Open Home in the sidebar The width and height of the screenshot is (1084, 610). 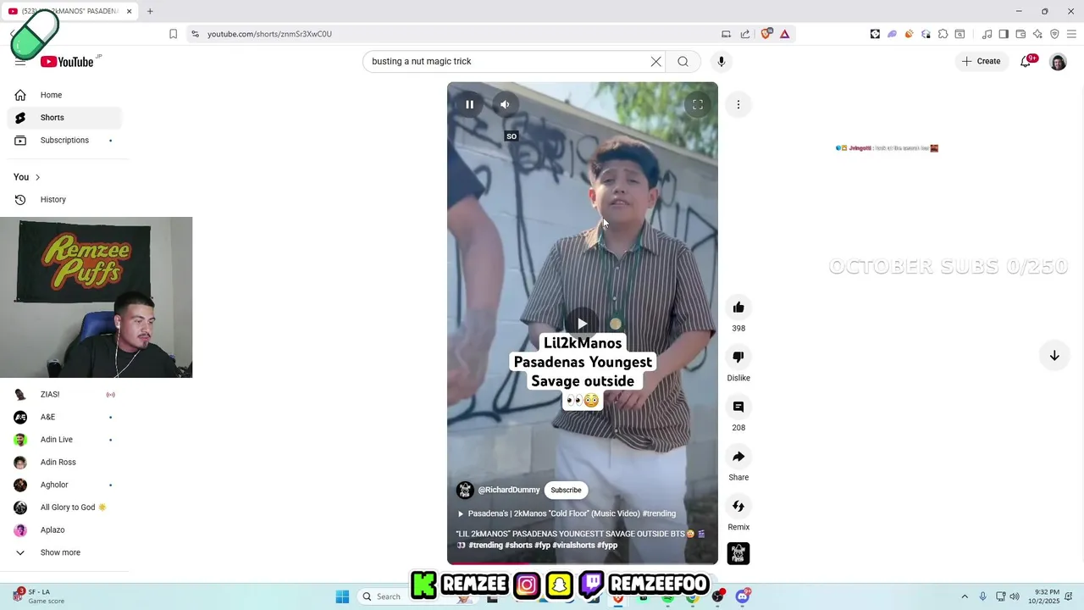click(64, 95)
